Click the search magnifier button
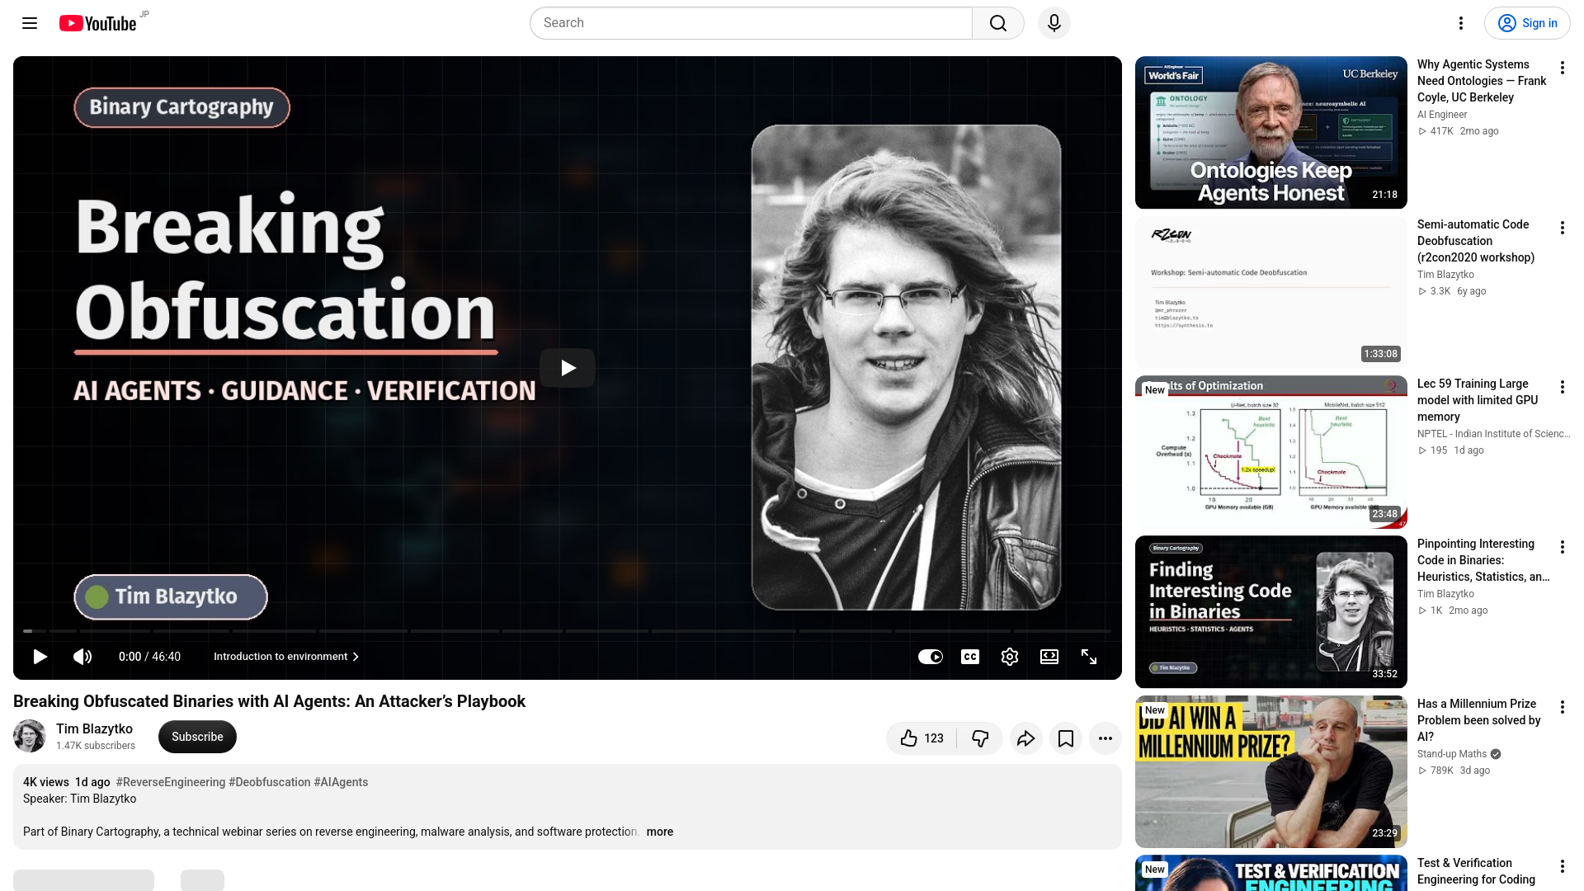This screenshot has width=1584, height=891. (x=998, y=23)
